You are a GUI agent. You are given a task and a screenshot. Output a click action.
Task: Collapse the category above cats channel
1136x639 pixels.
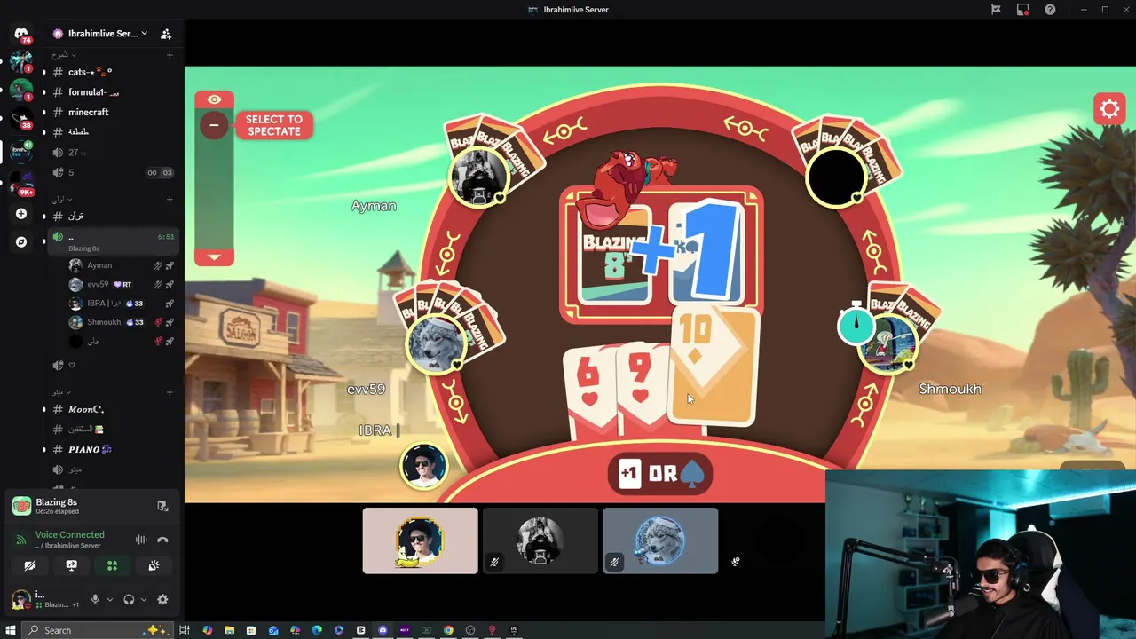[x=64, y=55]
